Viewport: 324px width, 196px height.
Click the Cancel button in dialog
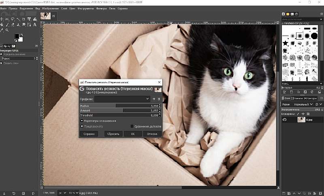pyautogui.click(x=152, y=134)
